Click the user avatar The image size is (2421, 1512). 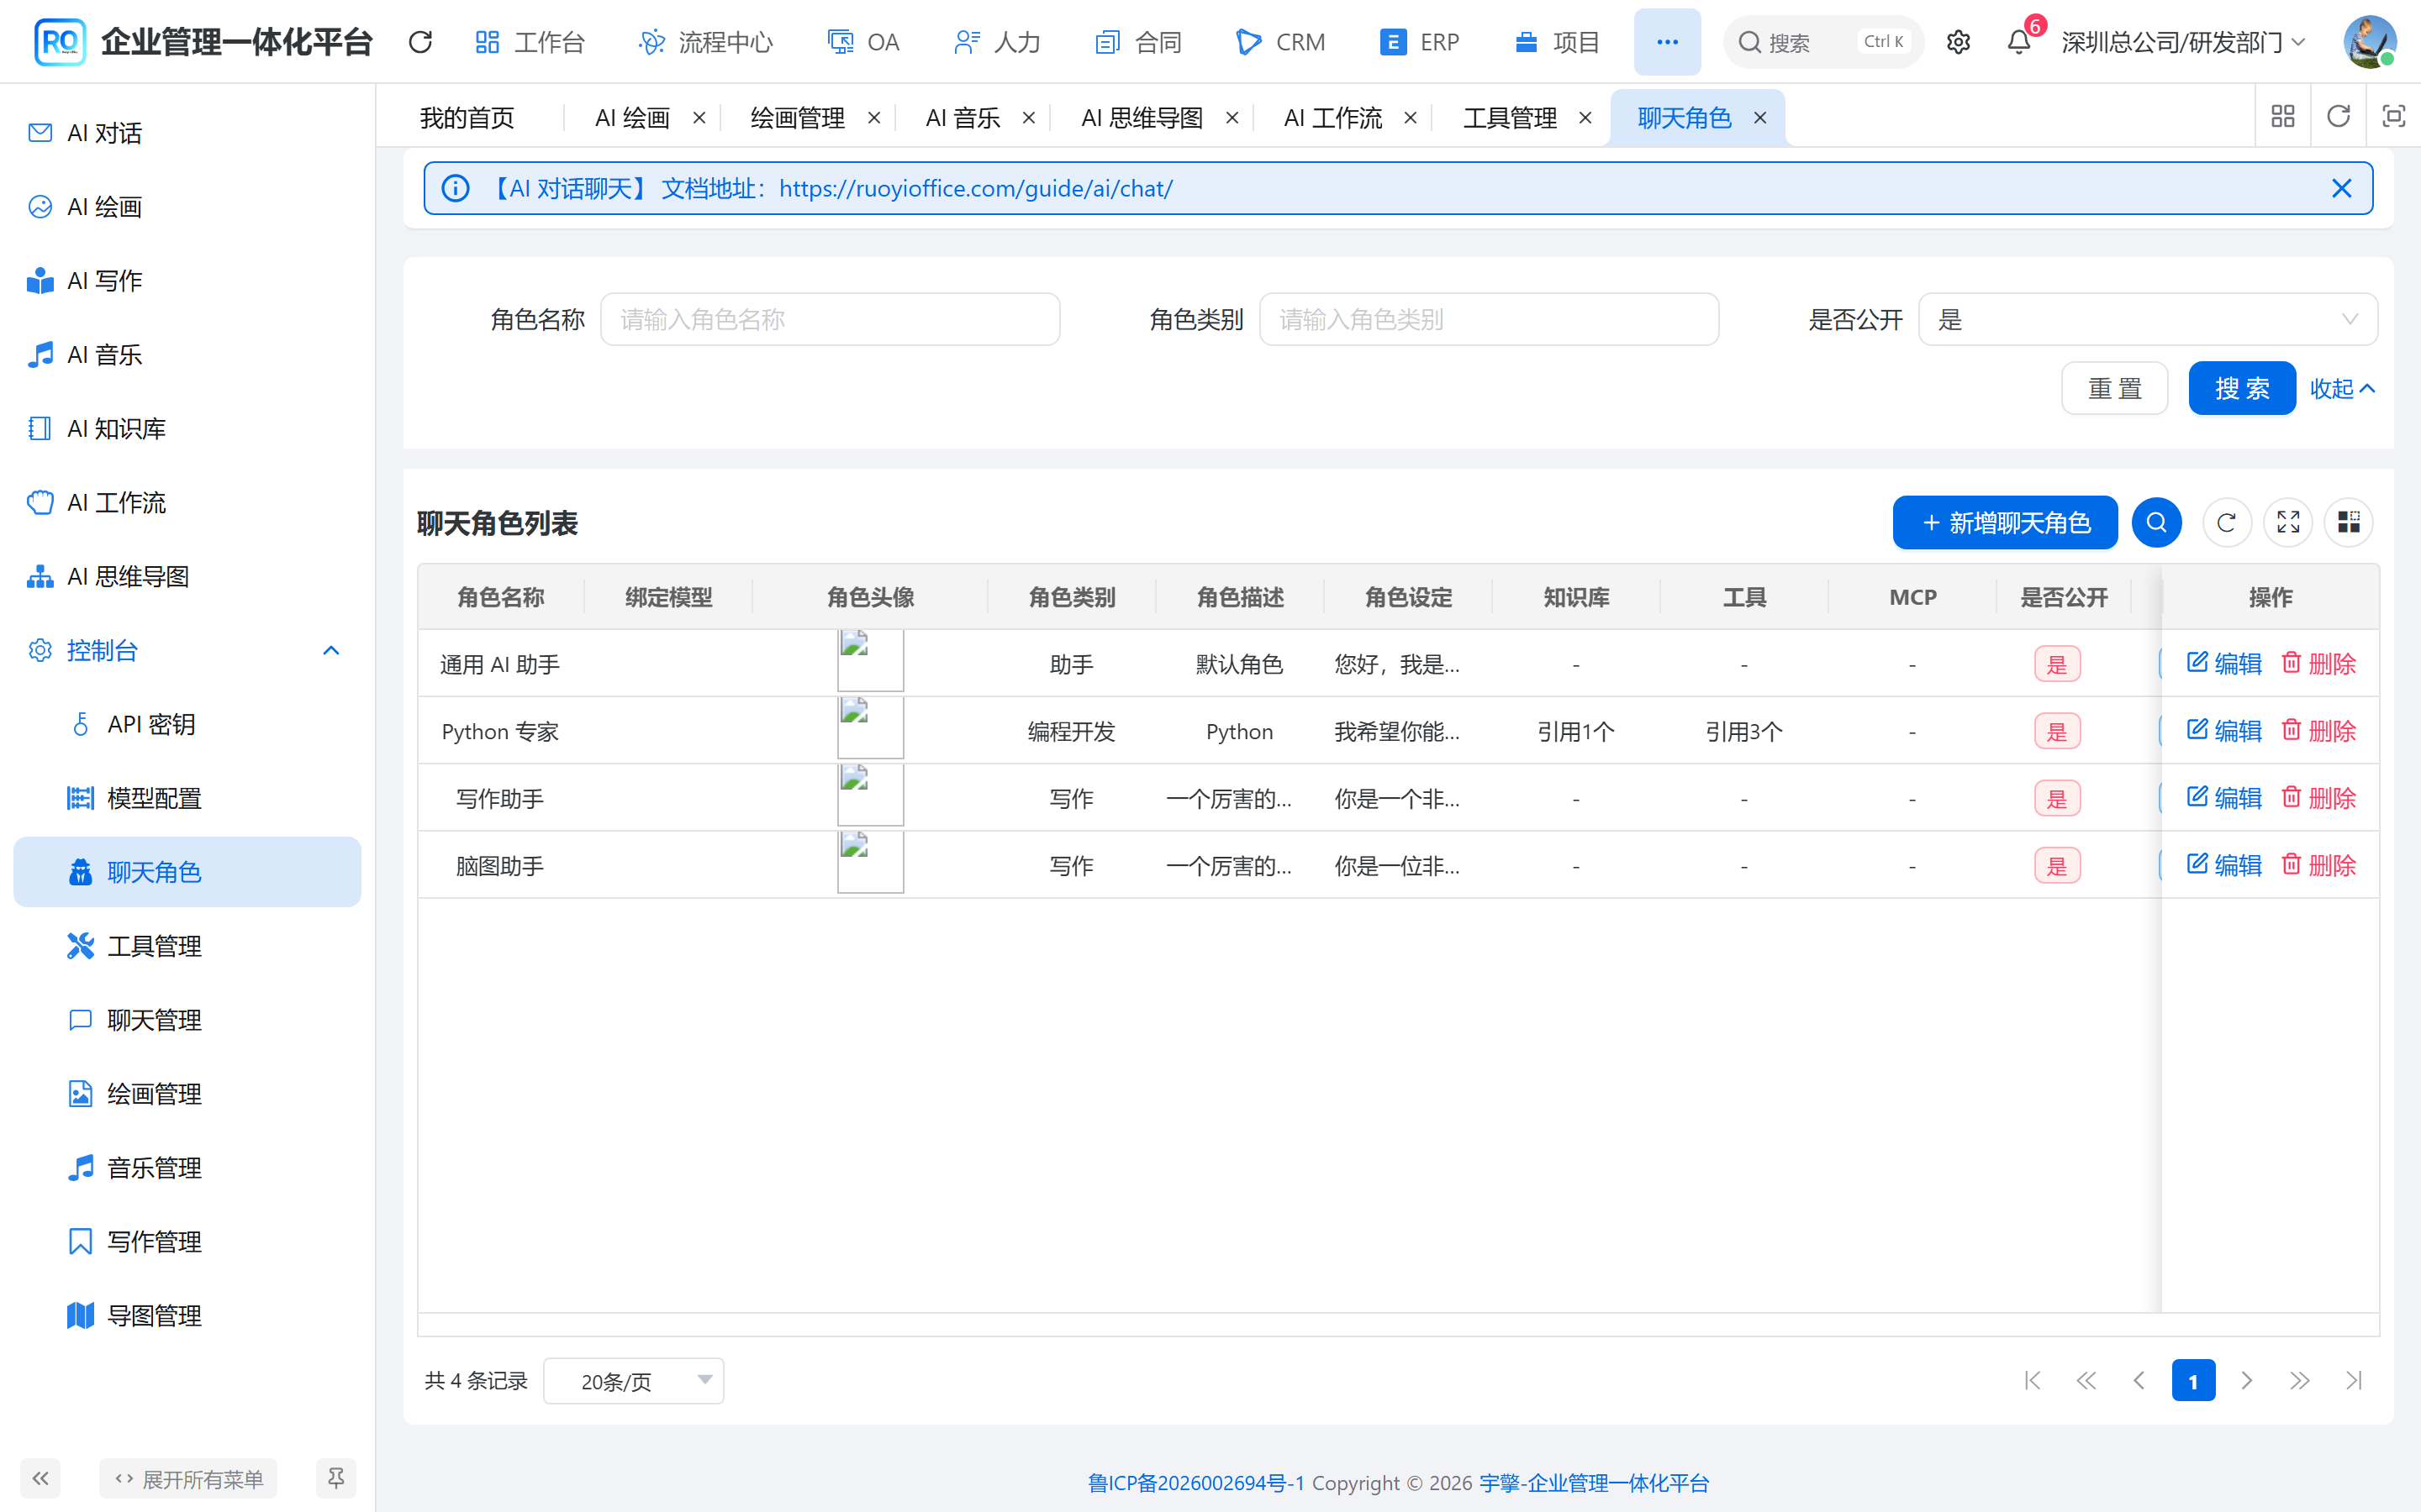click(x=2369, y=42)
